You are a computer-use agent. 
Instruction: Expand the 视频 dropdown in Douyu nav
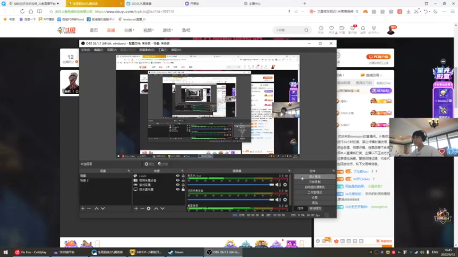coord(148,30)
